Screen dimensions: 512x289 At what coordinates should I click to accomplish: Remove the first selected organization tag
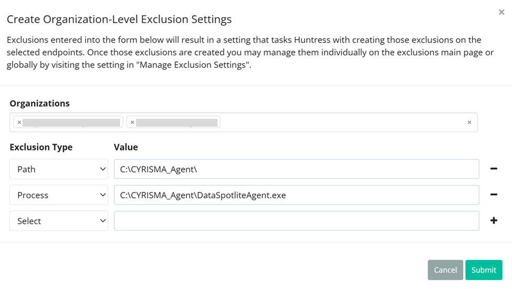(19, 122)
